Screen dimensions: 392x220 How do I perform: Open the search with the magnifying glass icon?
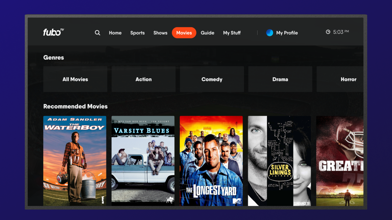click(x=97, y=33)
